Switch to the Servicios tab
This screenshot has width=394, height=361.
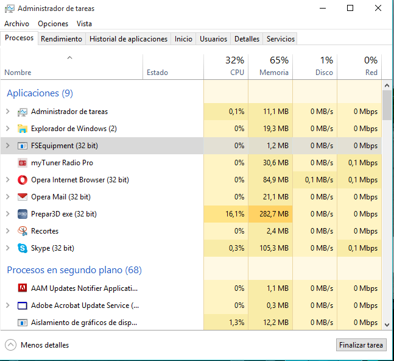coord(280,39)
